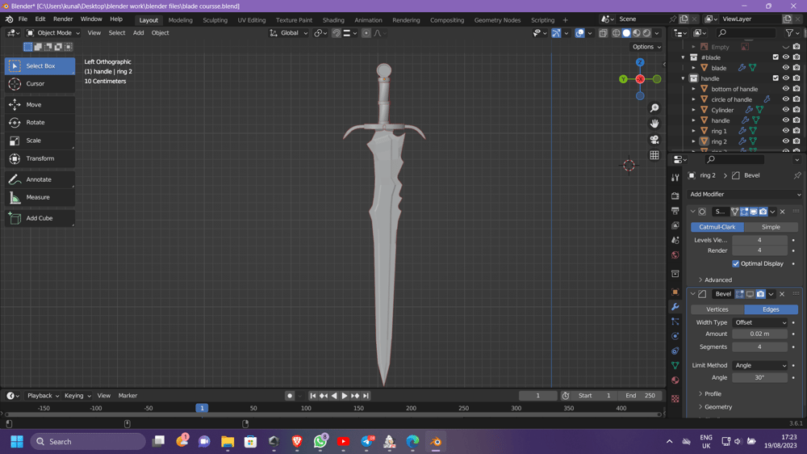Open Limit Method Angle dropdown

point(760,365)
